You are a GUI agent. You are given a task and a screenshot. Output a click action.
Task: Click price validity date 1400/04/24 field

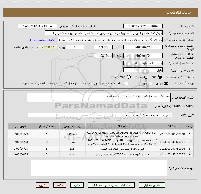point(143,55)
